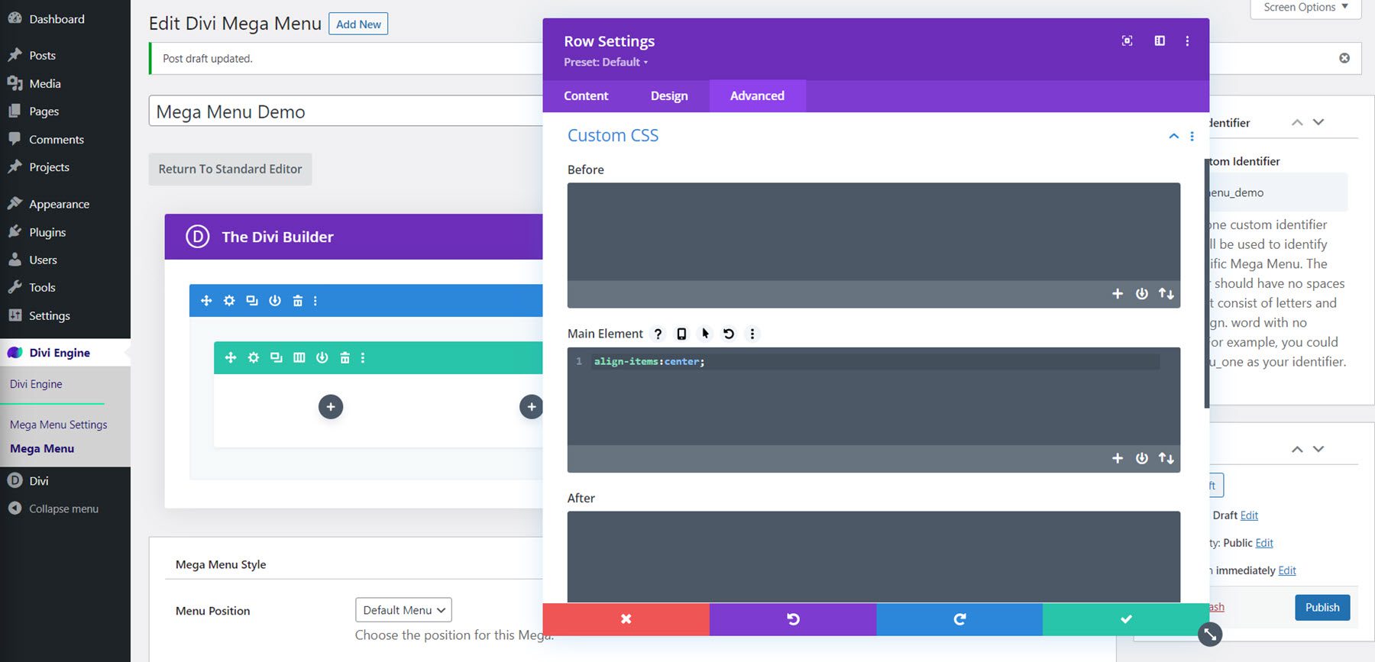This screenshot has height=662, width=1375.
Task: Reset the Main Element CSS value
Action: tap(729, 334)
